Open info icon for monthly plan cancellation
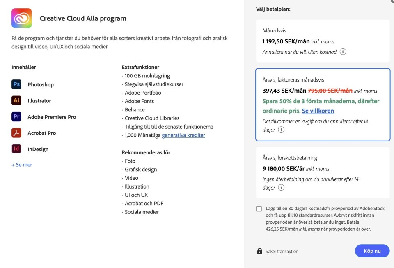Viewport: 394px width, 268px height. 343,52
